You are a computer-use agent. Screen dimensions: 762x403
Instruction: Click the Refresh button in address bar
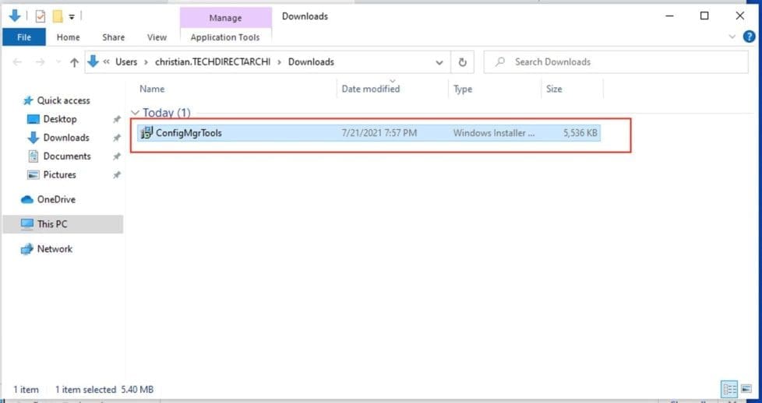pyautogui.click(x=463, y=62)
